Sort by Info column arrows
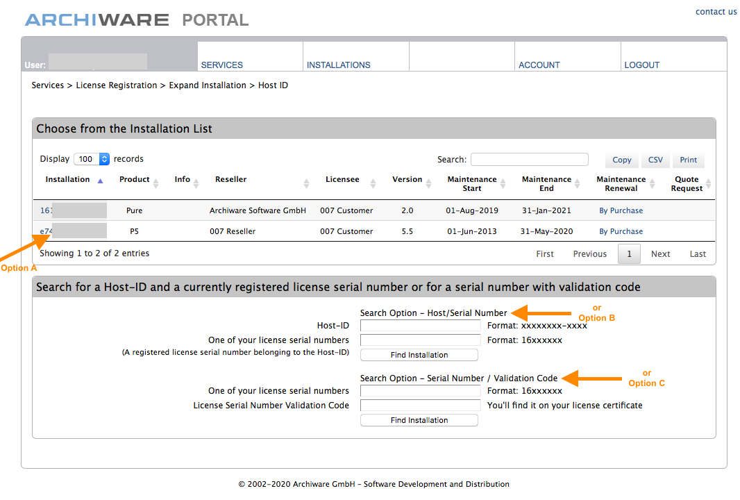The width and height of the screenshot is (740, 500). (x=196, y=183)
